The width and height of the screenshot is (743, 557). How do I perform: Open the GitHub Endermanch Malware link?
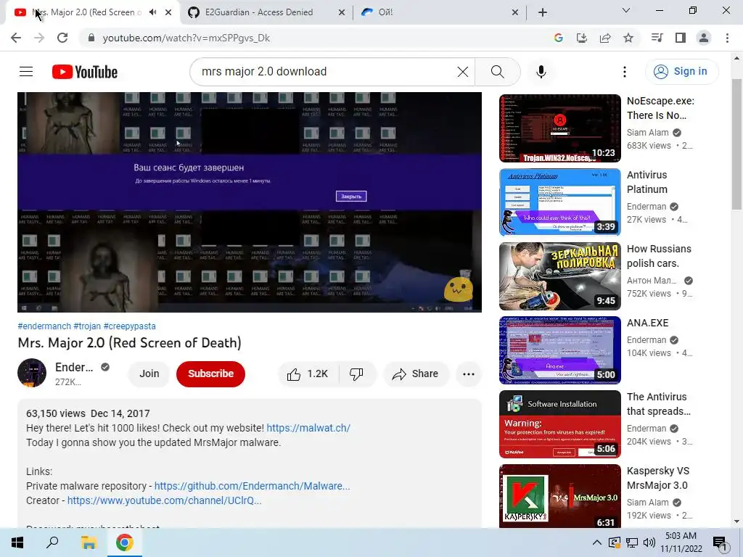252,486
